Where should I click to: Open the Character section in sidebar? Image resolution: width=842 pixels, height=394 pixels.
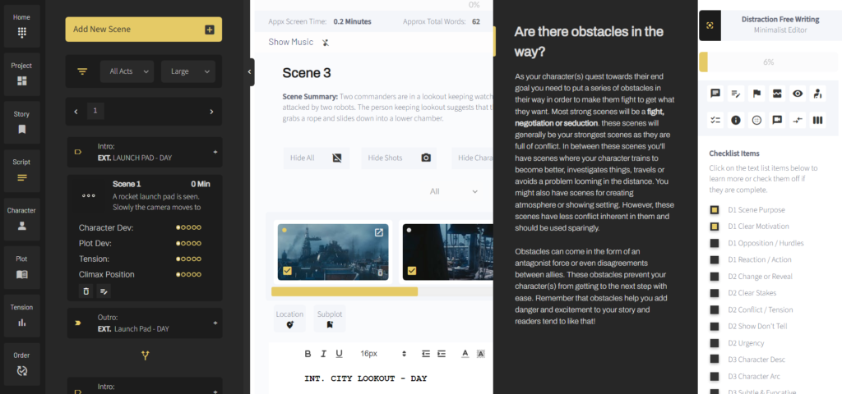tap(22, 218)
